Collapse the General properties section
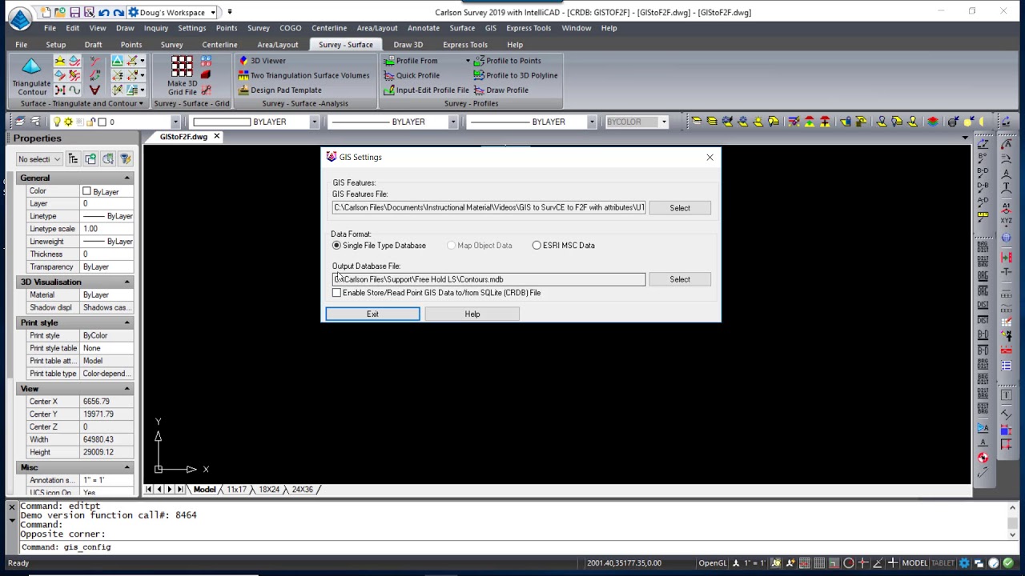This screenshot has width=1025, height=576. tap(127, 178)
